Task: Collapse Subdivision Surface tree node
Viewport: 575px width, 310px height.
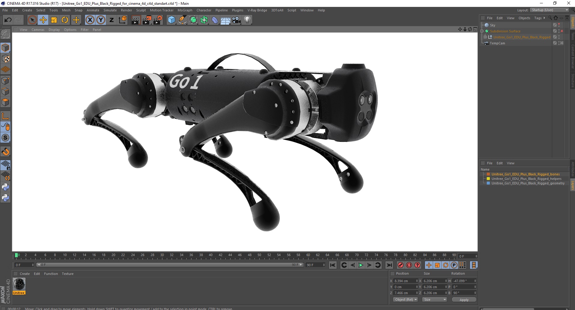Action: [482, 31]
